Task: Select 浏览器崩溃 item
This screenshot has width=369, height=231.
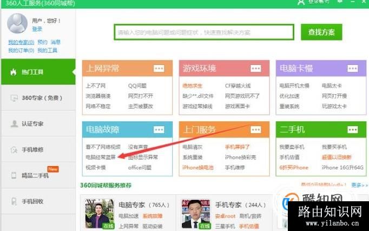Action: click(98, 96)
